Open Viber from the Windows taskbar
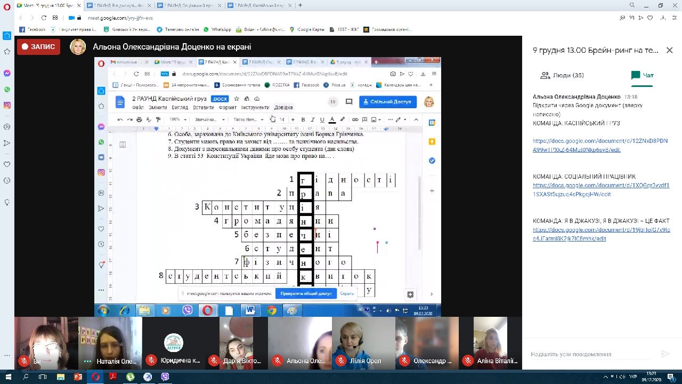Screen dimensions: 682x384 coord(165,377)
